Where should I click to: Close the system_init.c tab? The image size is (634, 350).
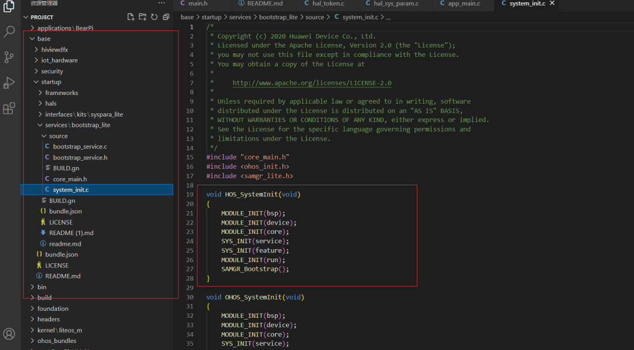[x=552, y=4]
